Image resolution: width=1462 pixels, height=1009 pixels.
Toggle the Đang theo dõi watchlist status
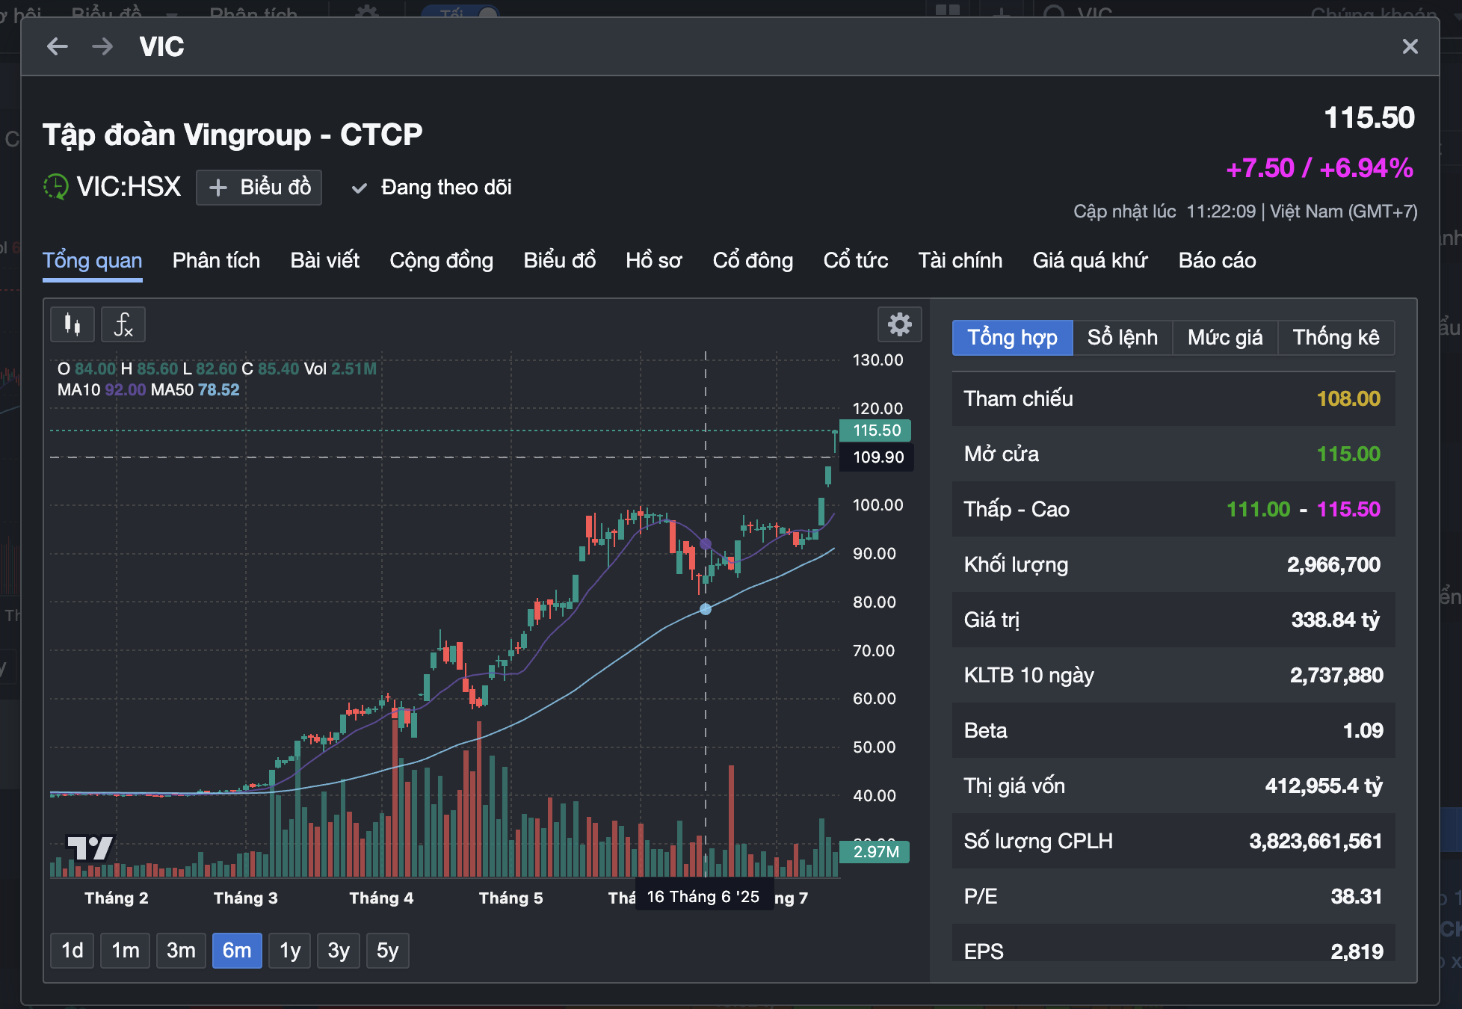tap(432, 188)
